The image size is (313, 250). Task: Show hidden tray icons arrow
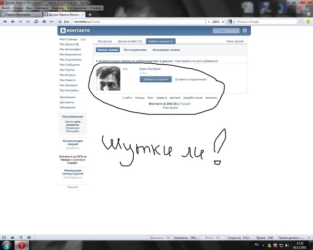263,245
